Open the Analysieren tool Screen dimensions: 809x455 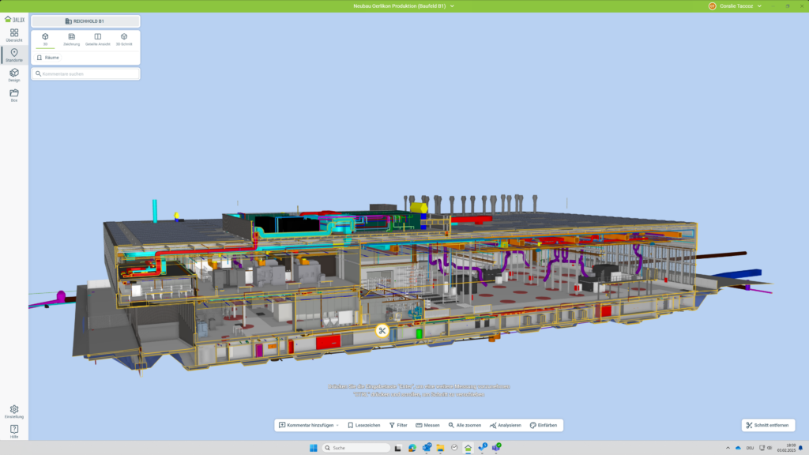click(506, 425)
